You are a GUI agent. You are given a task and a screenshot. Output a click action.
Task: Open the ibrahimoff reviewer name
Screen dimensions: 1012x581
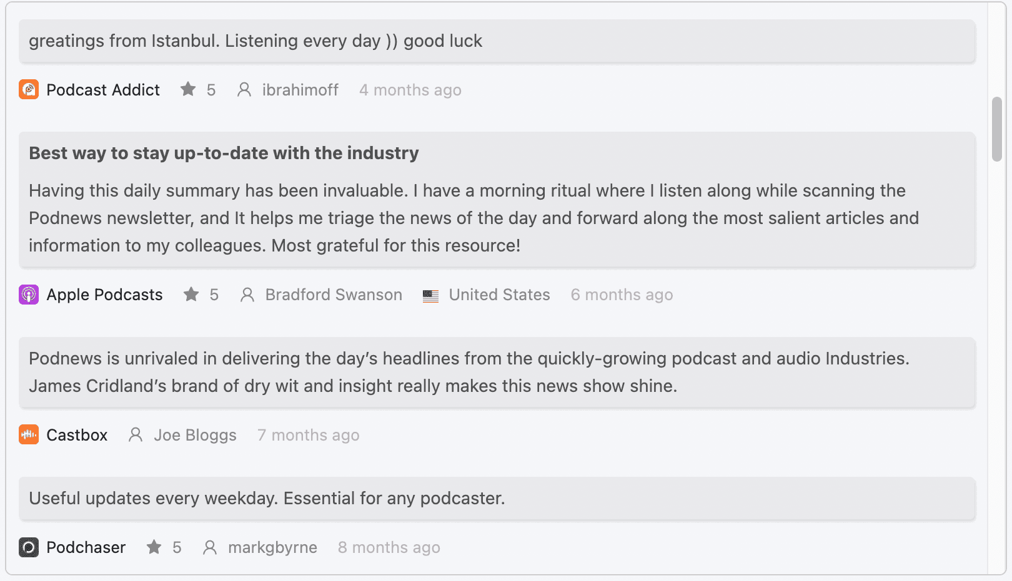[300, 90]
